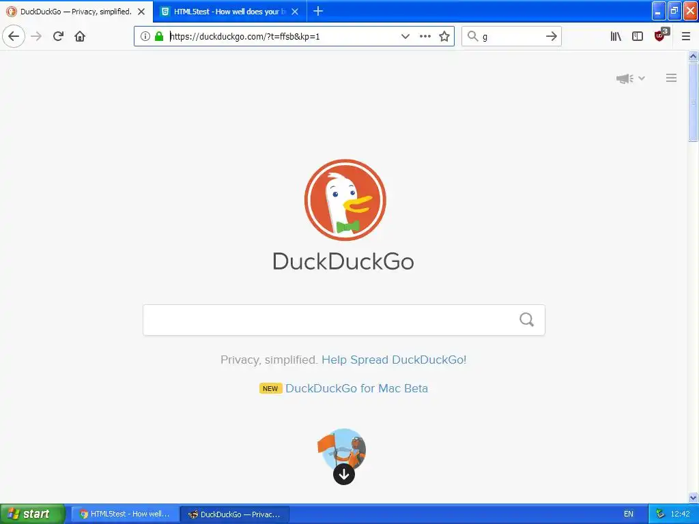Click the forward navigation arrow

(x=36, y=36)
